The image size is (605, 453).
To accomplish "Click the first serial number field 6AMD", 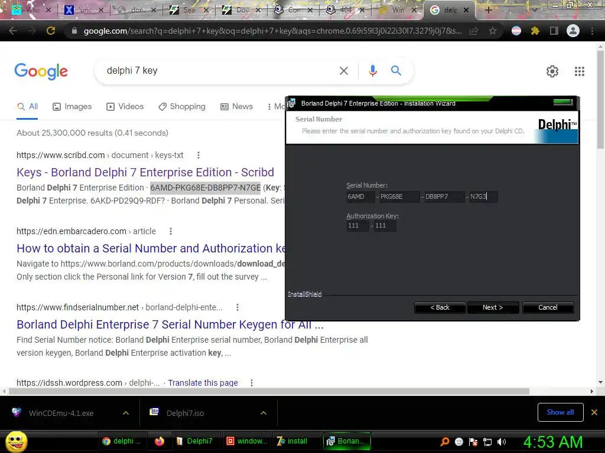I will [x=360, y=197].
